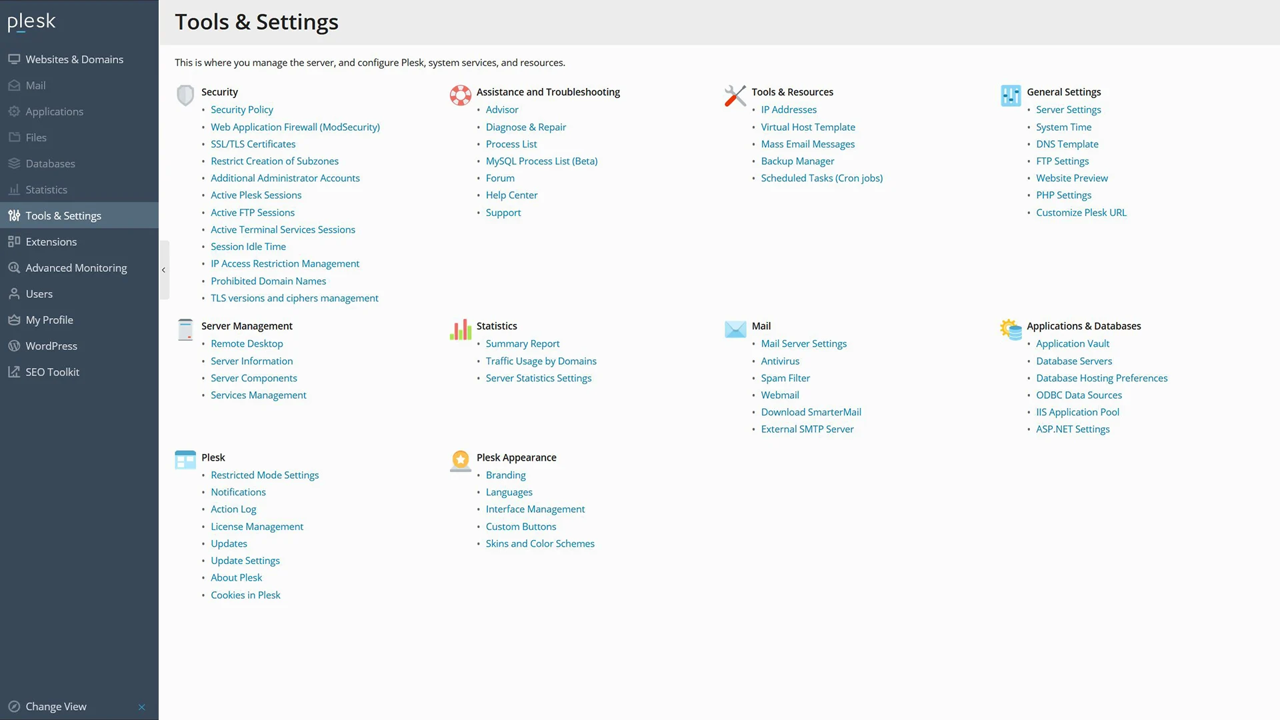Click the Applications gear sidebar icon
The height and width of the screenshot is (720, 1280).
[x=14, y=111]
